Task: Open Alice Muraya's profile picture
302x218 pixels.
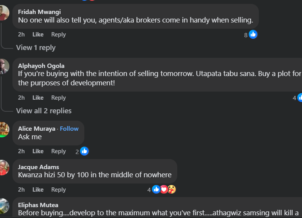Action: coord(3,129)
